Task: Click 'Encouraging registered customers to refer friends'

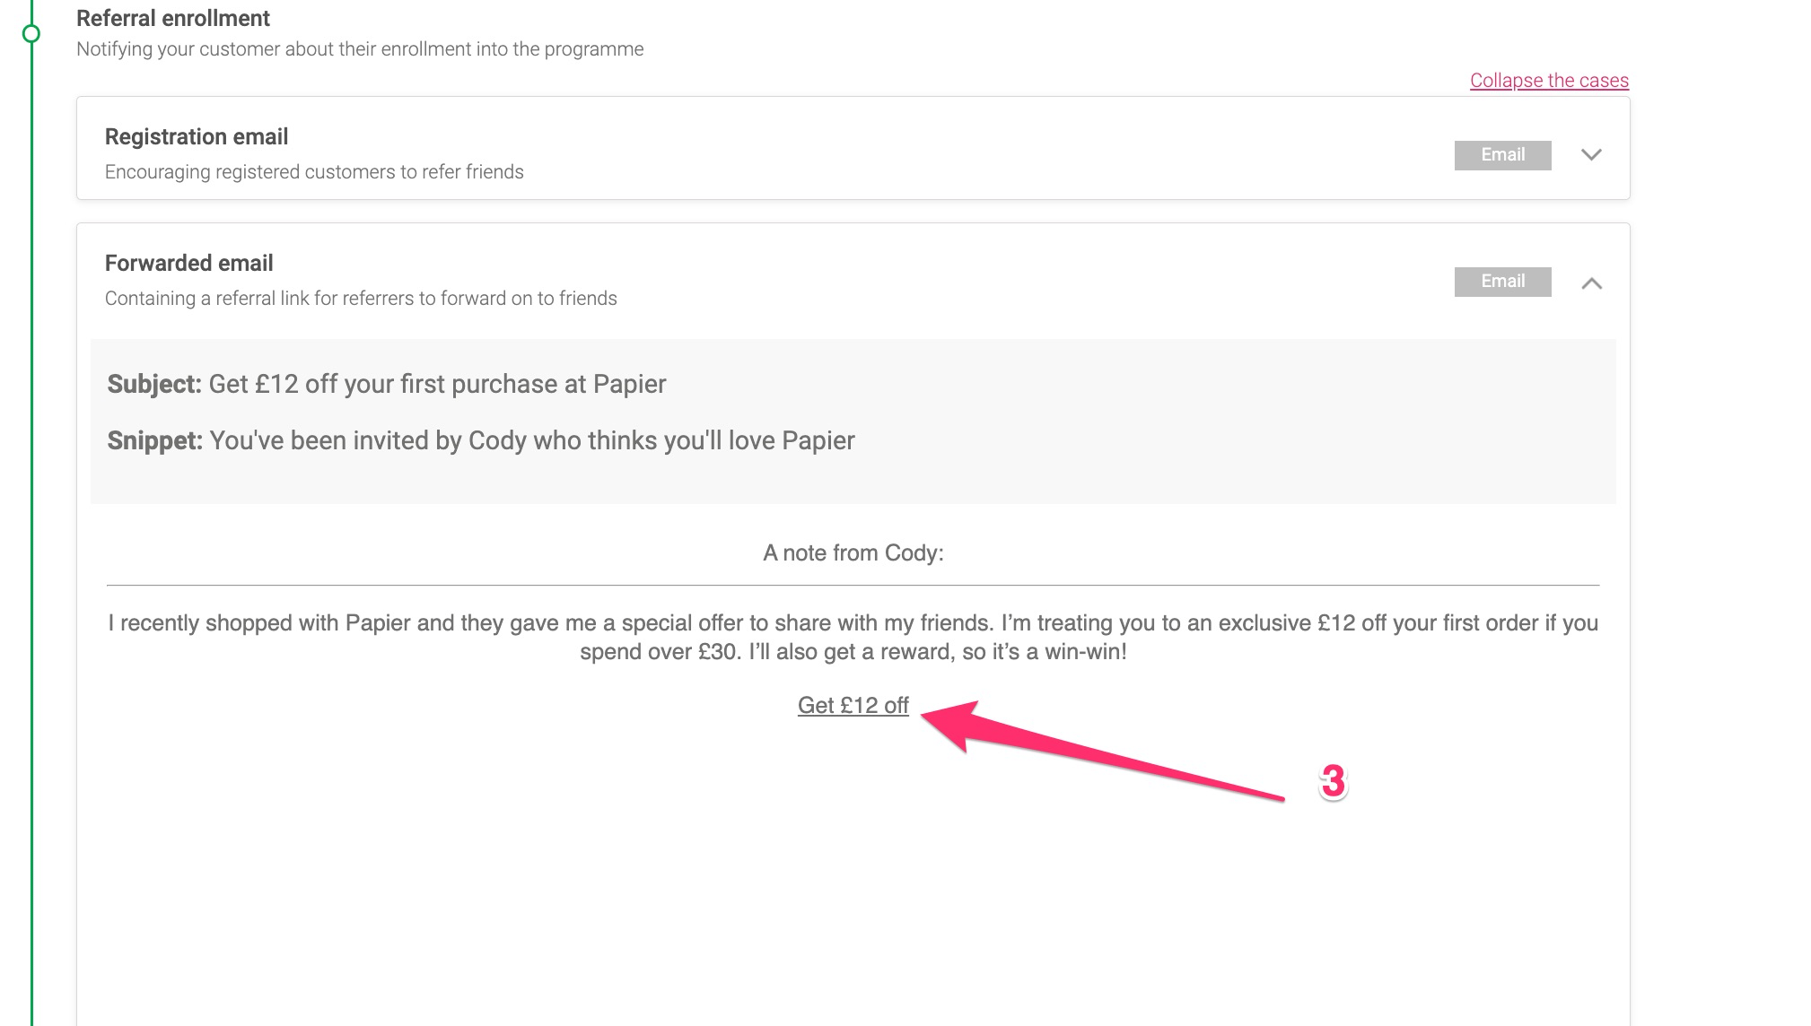Action: tap(314, 172)
